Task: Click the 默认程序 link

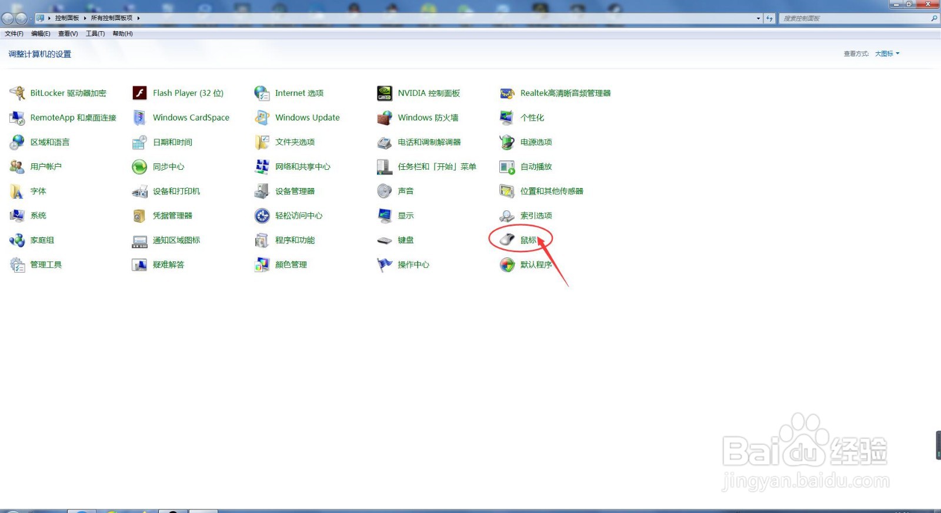Action: (536, 265)
